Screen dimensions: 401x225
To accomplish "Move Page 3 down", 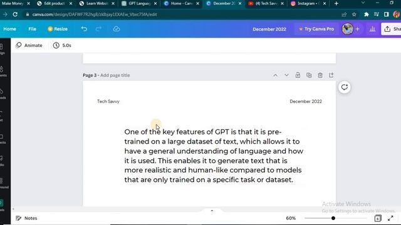I will pyautogui.click(x=286, y=75).
